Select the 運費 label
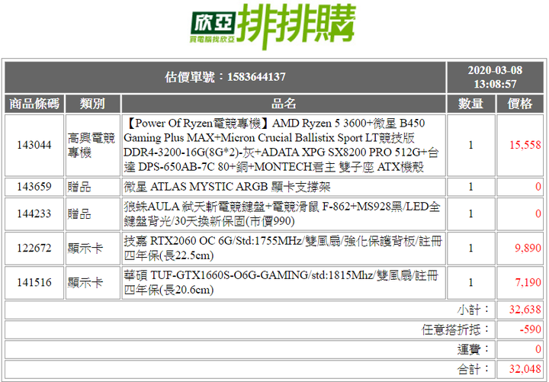 474,349
